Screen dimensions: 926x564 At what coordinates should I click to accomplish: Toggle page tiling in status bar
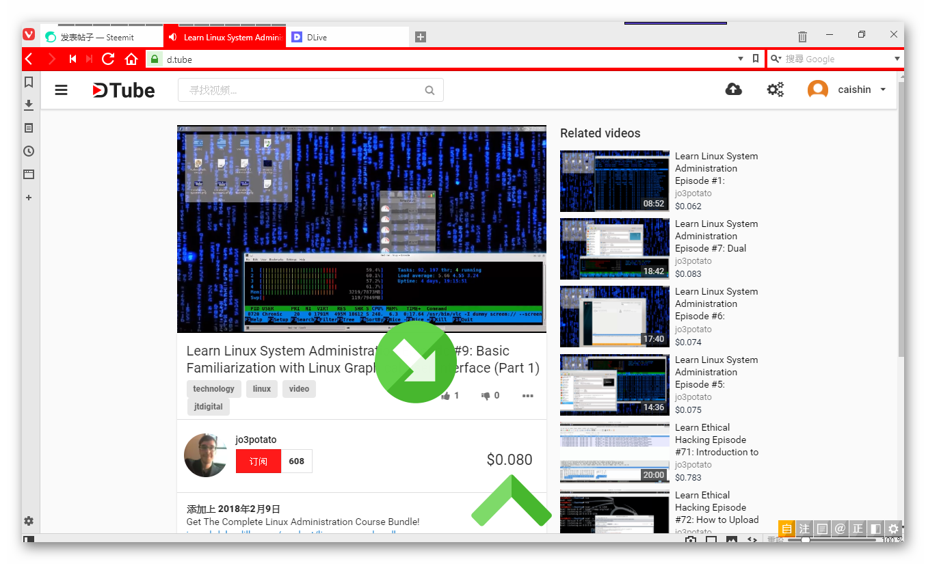[711, 540]
